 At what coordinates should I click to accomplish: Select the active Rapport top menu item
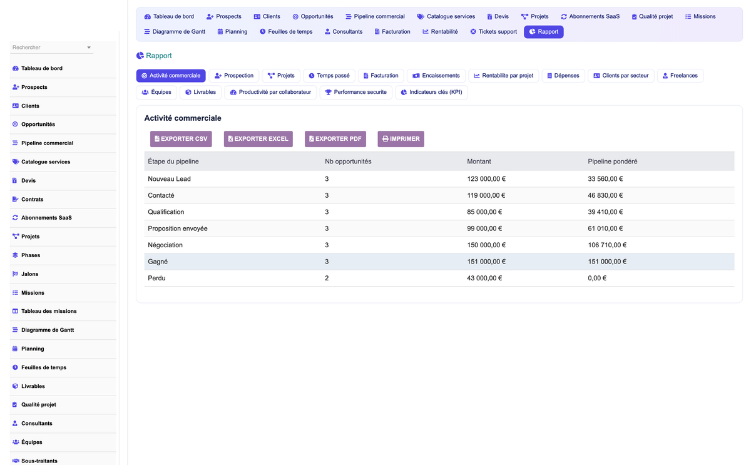pos(543,31)
